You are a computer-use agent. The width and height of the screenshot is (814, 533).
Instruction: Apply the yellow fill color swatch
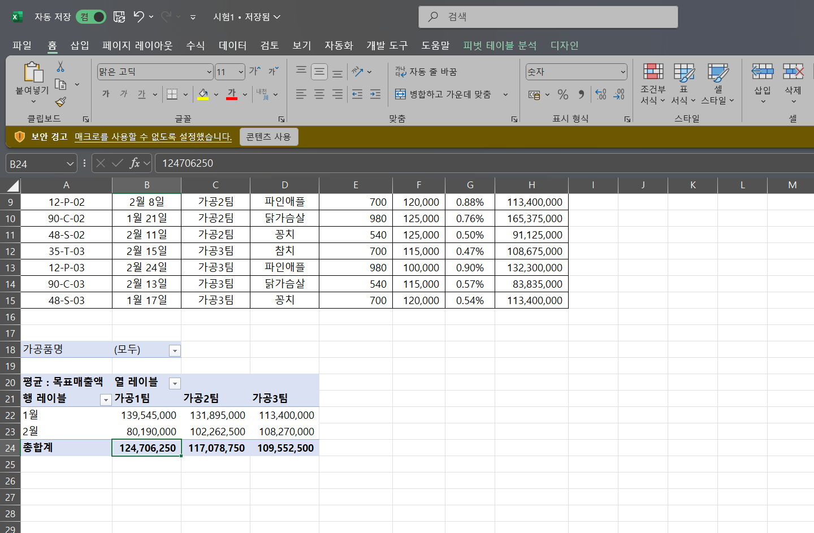pos(203,94)
